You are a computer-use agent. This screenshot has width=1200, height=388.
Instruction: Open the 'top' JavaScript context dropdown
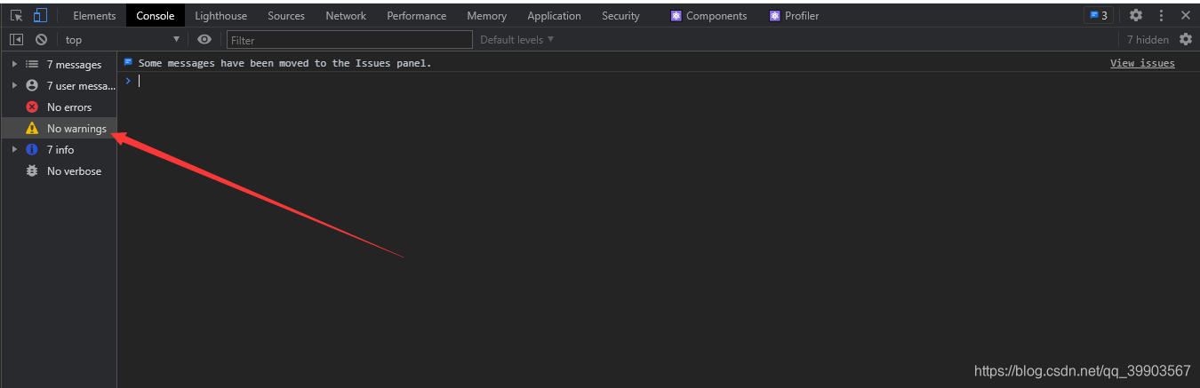click(x=123, y=39)
